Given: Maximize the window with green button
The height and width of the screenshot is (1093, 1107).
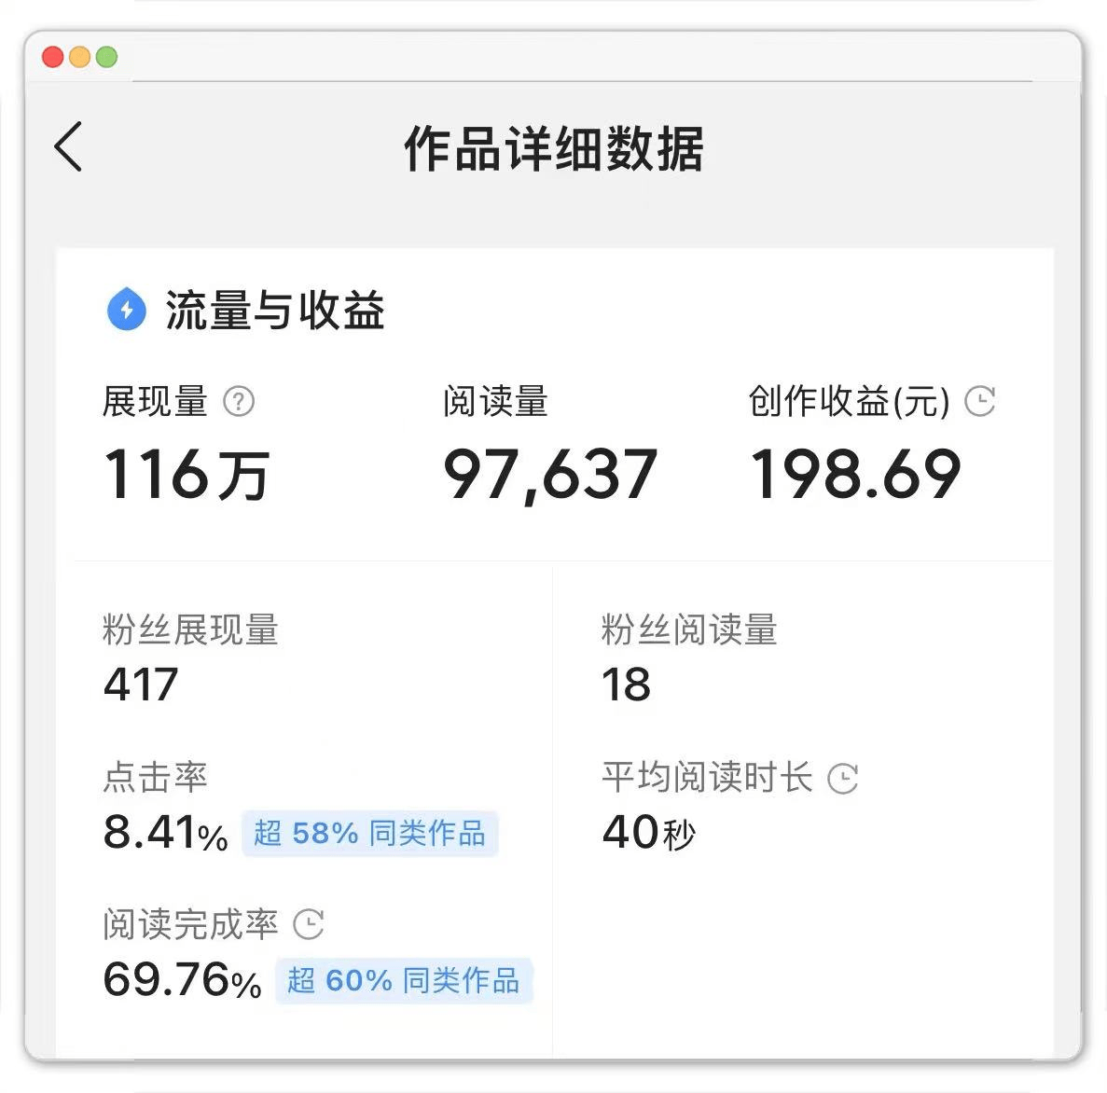Looking at the screenshot, I should coord(107,57).
